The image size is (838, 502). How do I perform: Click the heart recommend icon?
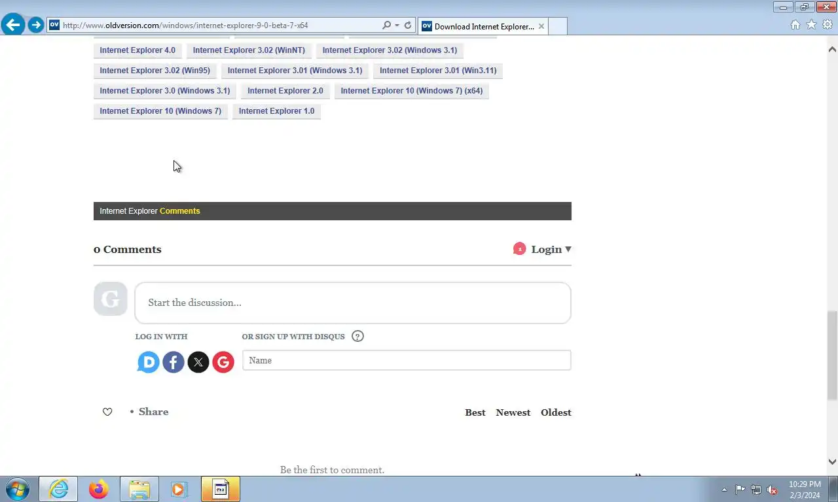point(107,412)
